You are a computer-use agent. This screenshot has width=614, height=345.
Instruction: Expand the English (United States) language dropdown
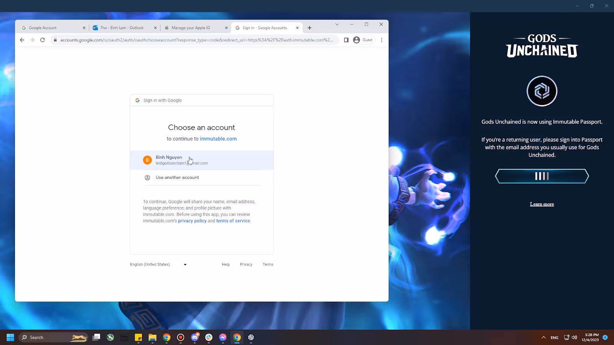[x=158, y=264]
